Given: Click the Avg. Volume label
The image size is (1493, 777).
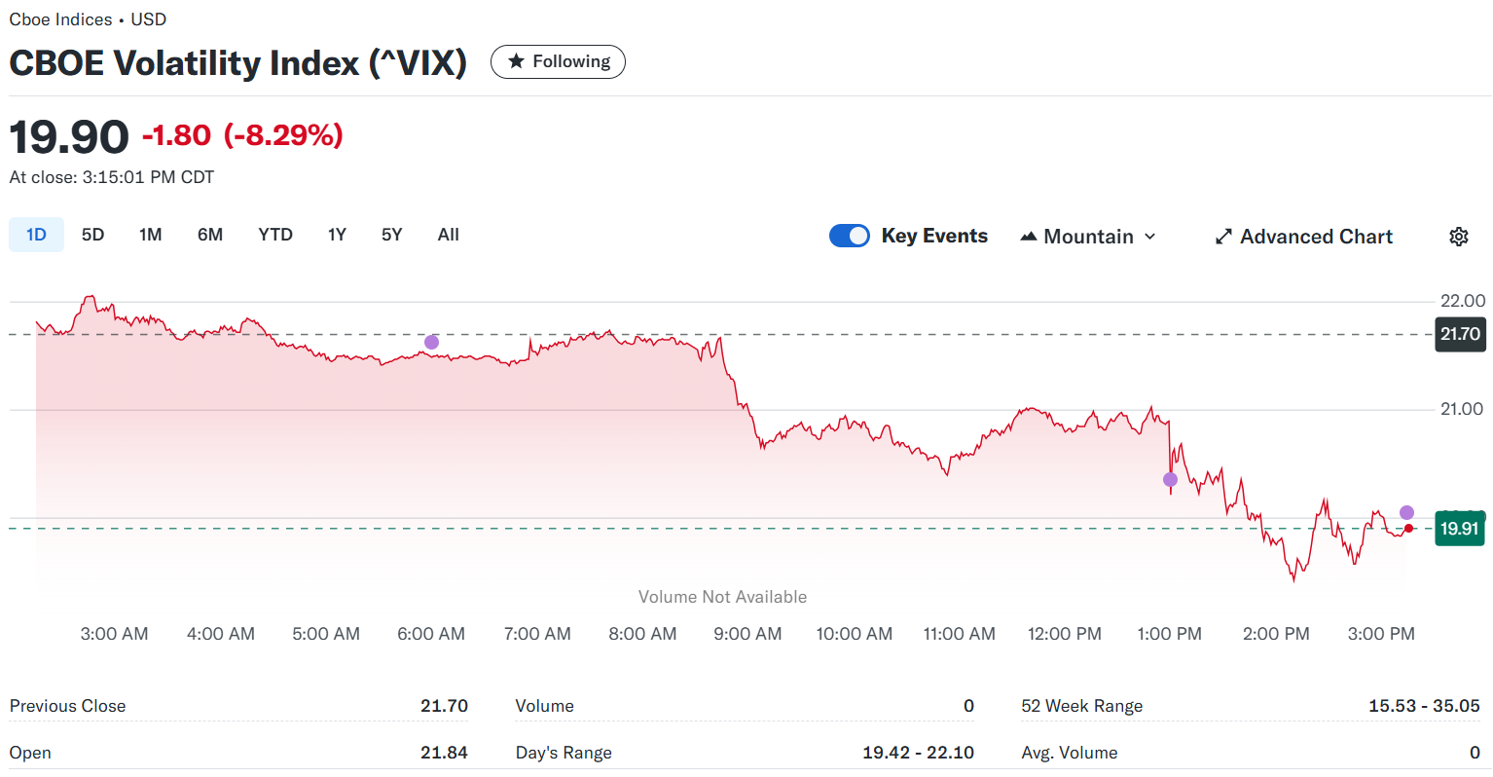Looking at the screenshot, I should pos(1070,753).
